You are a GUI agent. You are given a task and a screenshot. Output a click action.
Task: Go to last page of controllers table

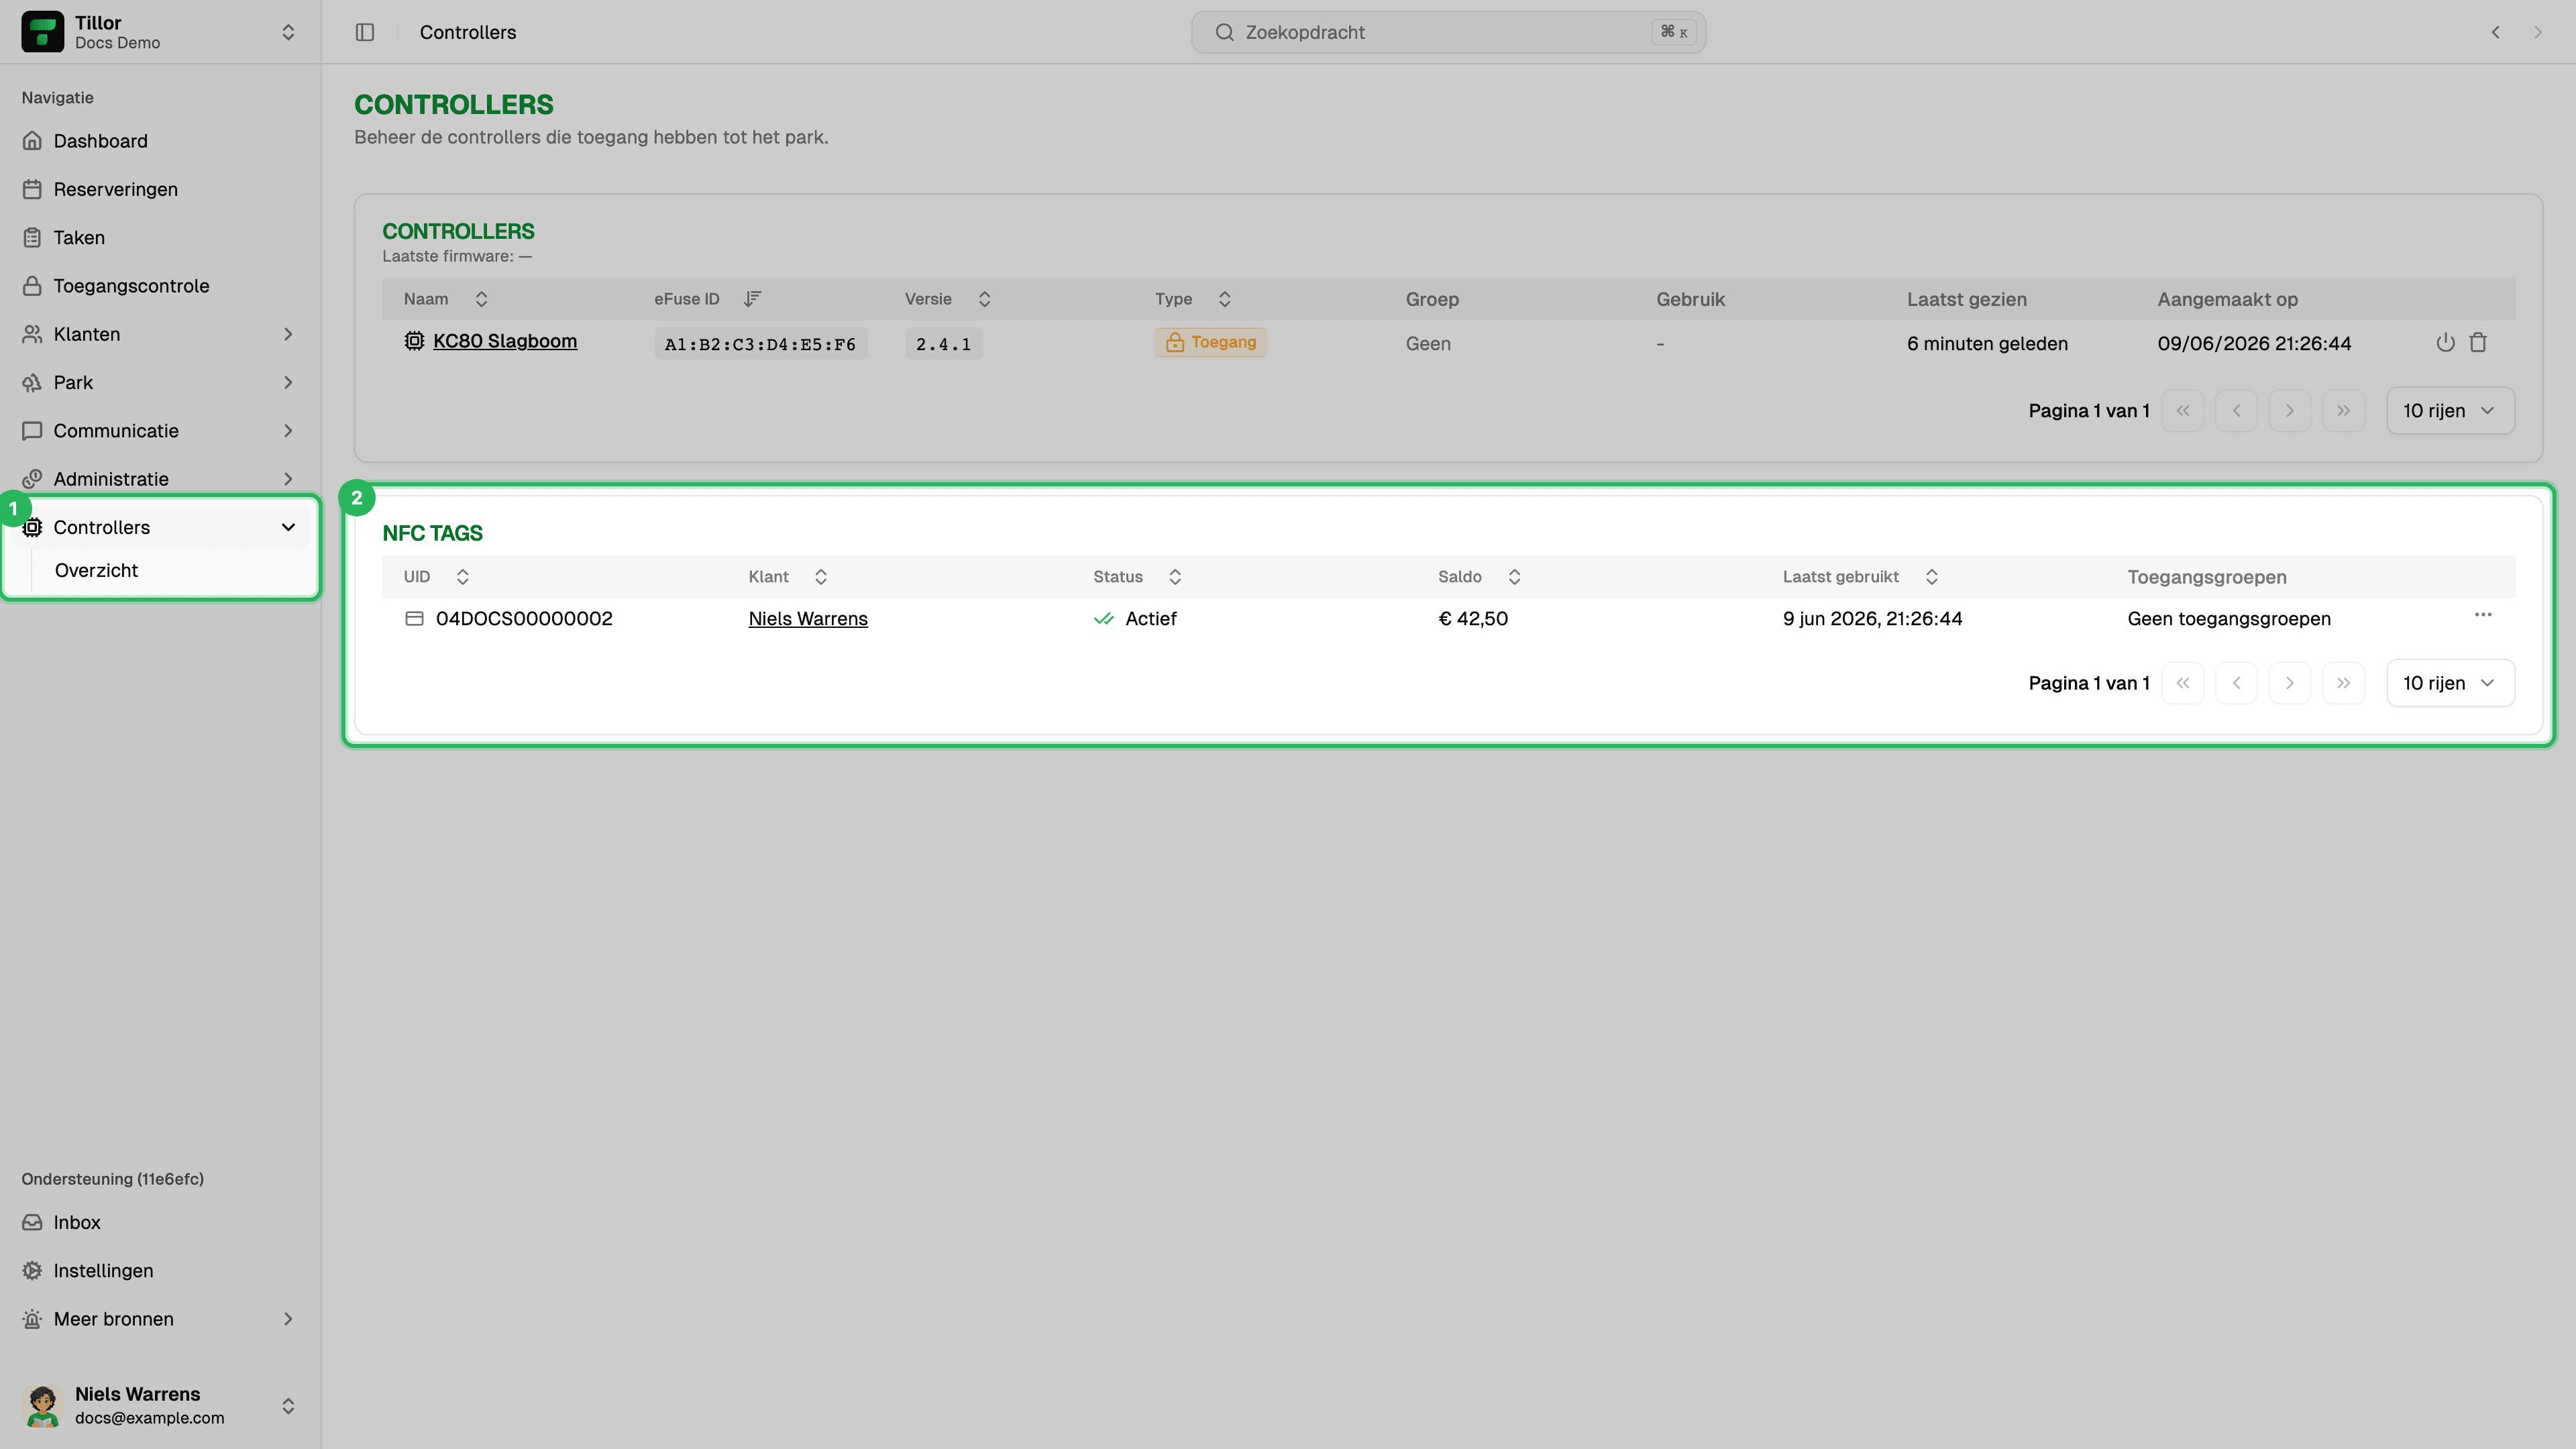click(x=2344, y=411)
